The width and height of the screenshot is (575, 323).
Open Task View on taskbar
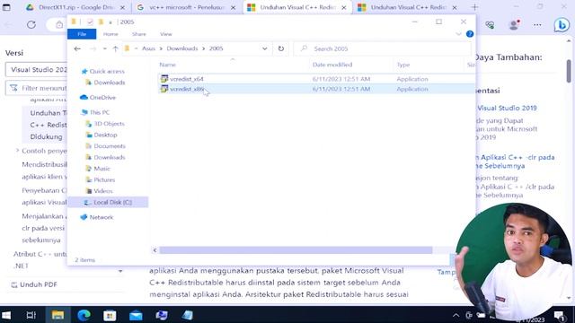[31, 315]
